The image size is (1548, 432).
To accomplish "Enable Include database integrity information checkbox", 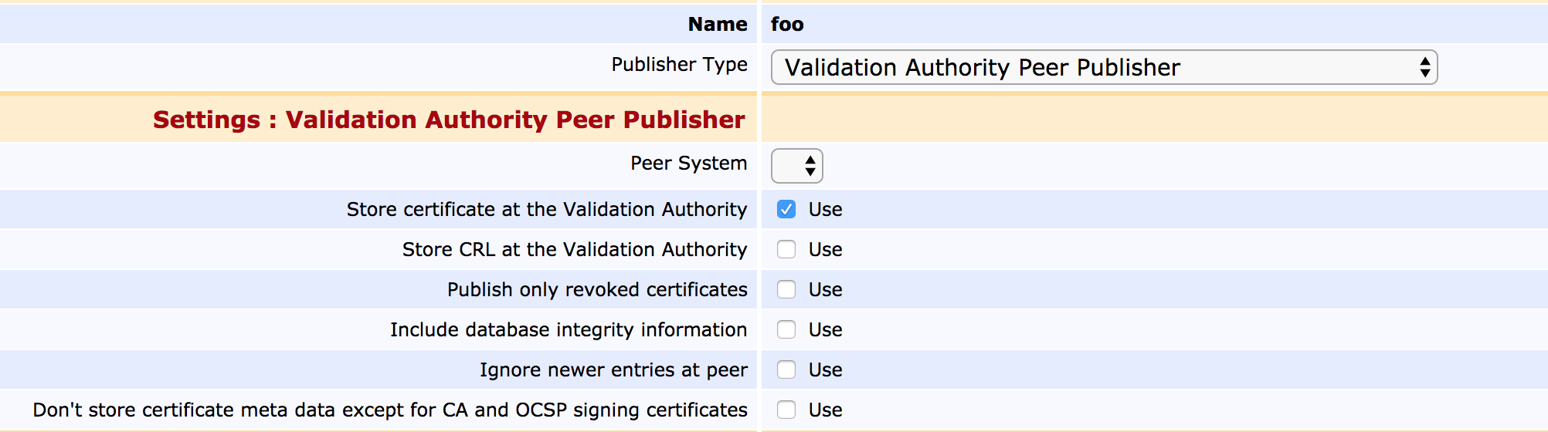I will 786,329.
